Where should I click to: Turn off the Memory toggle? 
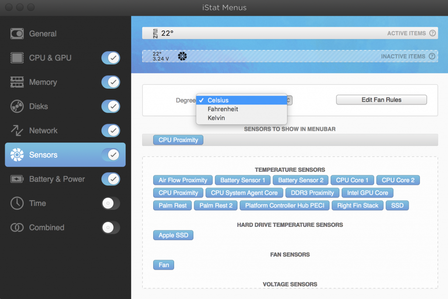(110, 82)
